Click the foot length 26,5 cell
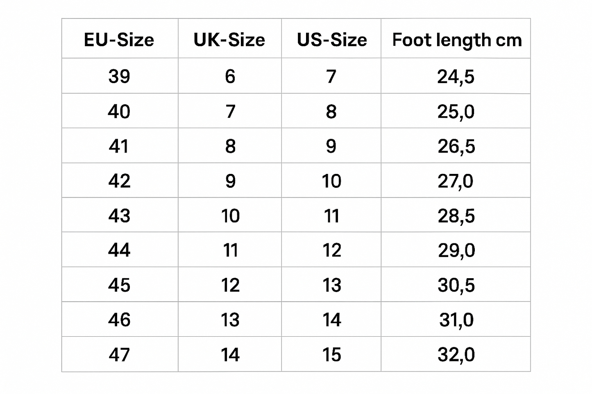Screen dimensions: 592x394 click(x=456, y=146)
